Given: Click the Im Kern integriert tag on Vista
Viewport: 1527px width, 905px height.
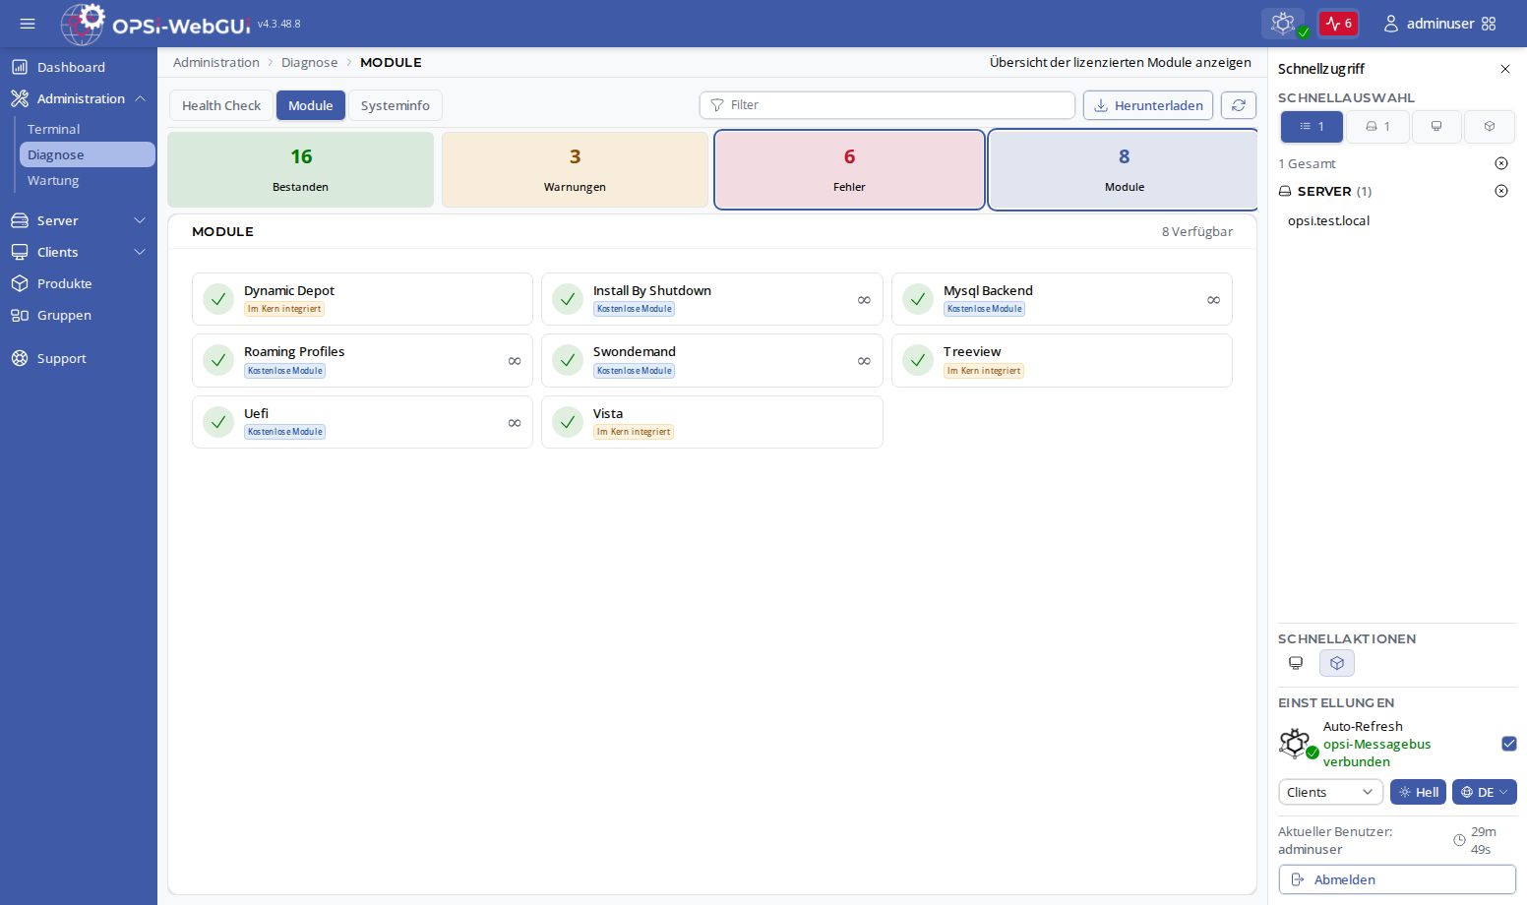Looking at the screenshot, I should coord(634,432).
